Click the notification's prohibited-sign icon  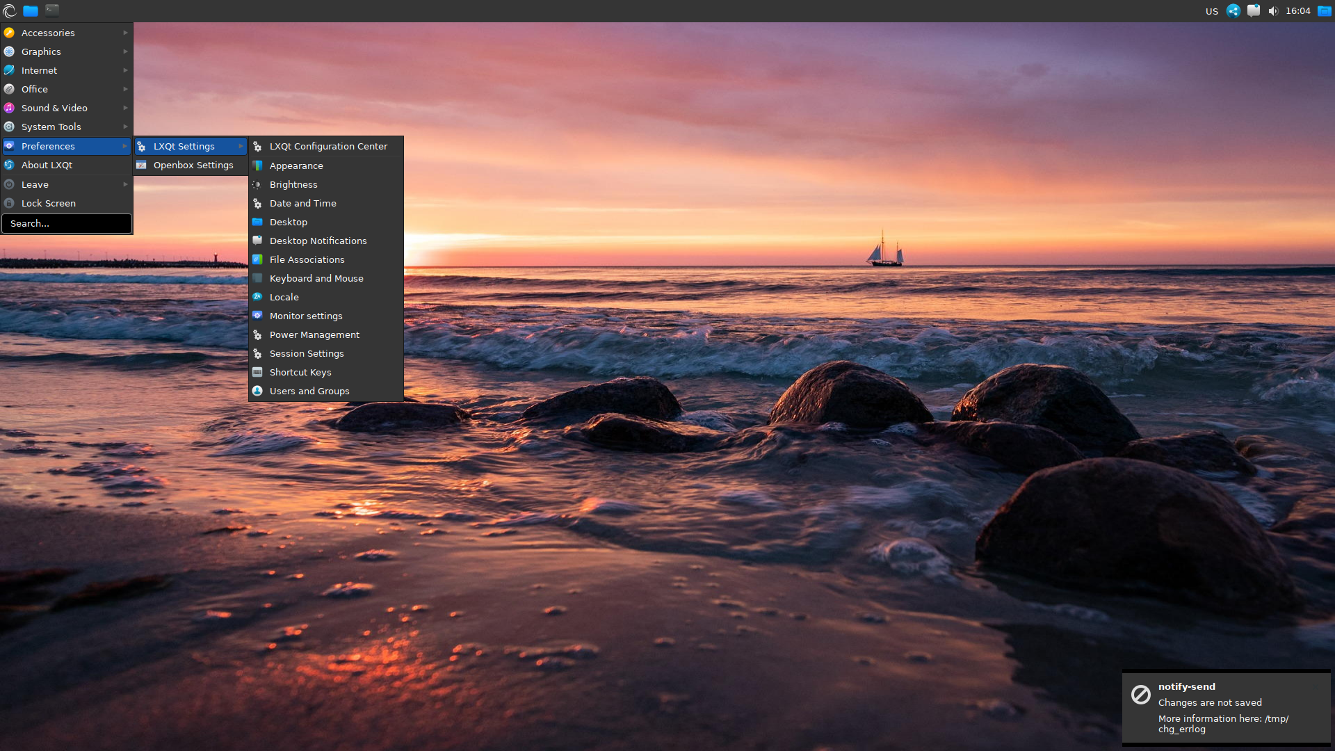1140,695
